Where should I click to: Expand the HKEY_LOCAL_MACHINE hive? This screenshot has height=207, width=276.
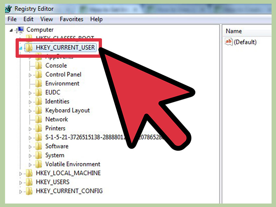[20, 174]
